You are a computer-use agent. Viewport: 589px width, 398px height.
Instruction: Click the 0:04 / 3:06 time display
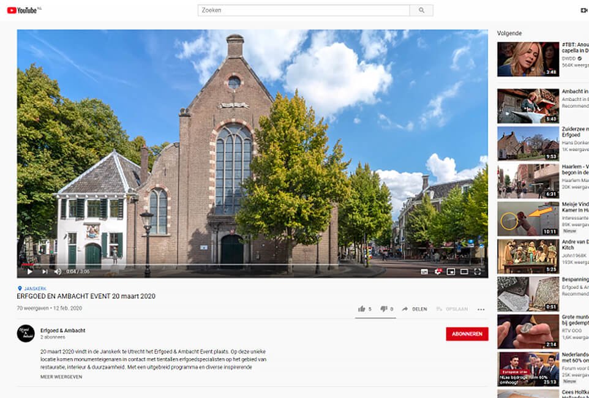[78, 271]
